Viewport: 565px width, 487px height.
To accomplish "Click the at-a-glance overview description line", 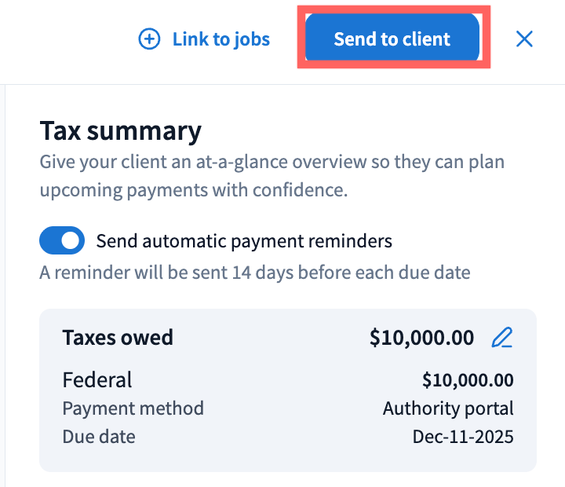I will point(272,163).
